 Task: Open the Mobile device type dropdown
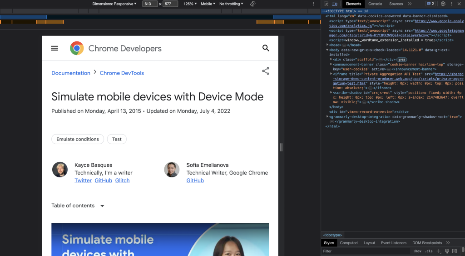pos(208,4)
